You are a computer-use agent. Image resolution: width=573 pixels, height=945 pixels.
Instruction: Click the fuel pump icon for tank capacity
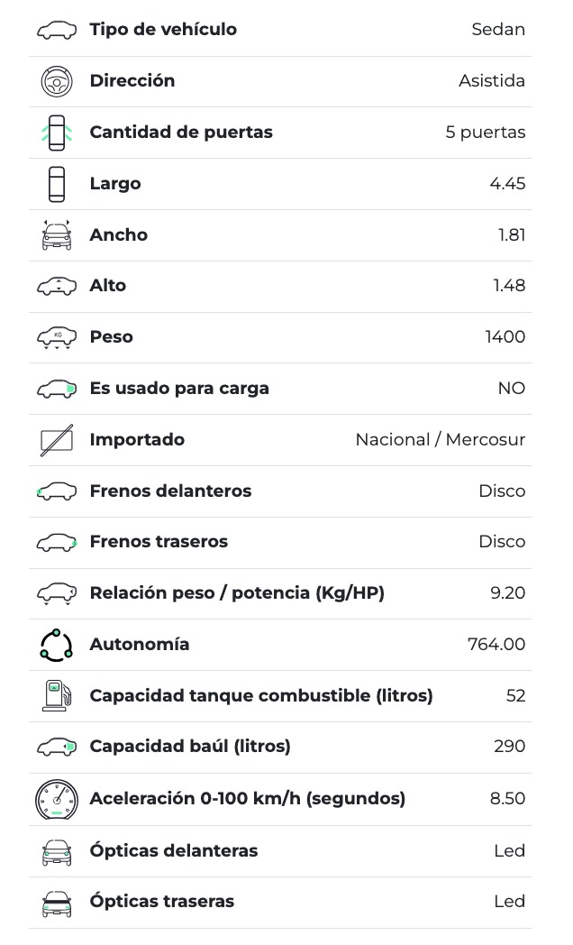point(57,696)
